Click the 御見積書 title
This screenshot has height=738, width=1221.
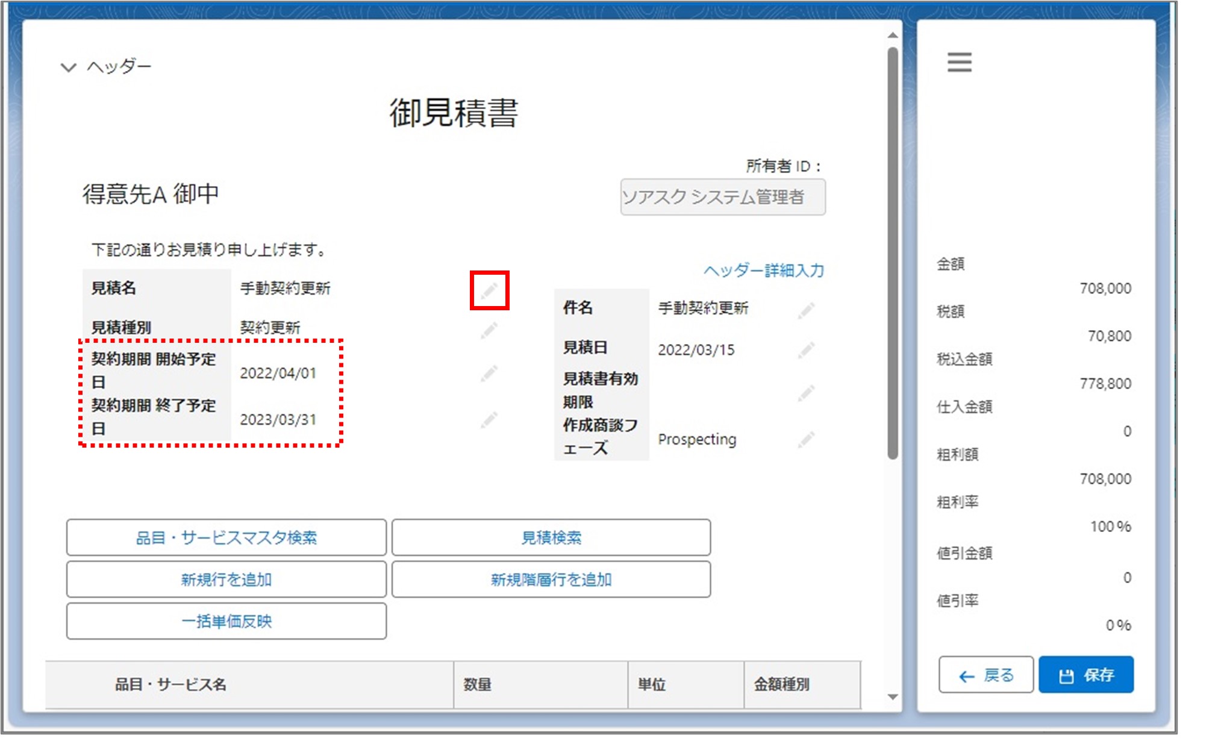click(454, 113)
